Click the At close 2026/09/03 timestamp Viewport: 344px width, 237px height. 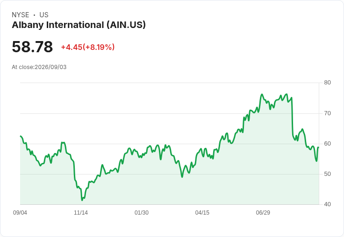coord(39,67)
